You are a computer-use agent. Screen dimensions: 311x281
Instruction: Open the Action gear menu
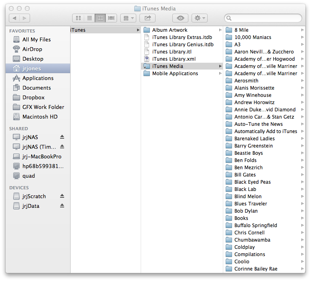point(200,18)
